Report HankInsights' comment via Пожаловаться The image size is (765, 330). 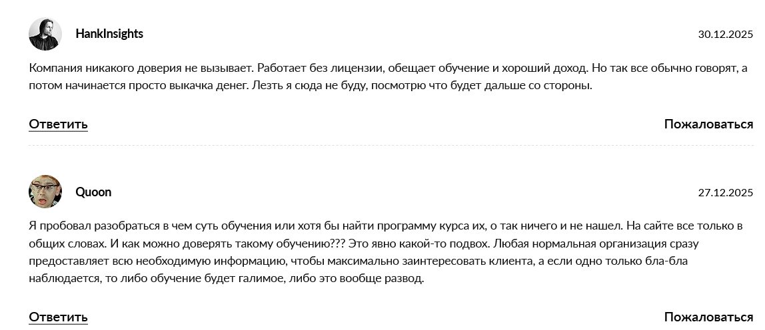tap(708, 124)
